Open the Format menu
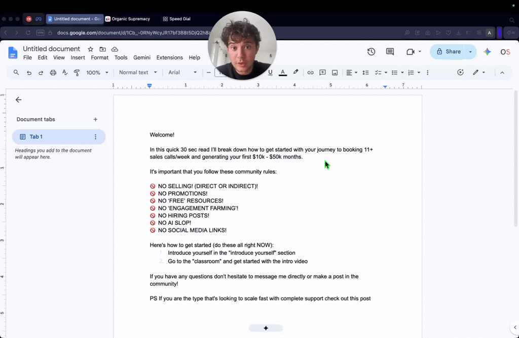Image resolution: width=519 pixels, height=338 pixels. (x=100, y=58)
